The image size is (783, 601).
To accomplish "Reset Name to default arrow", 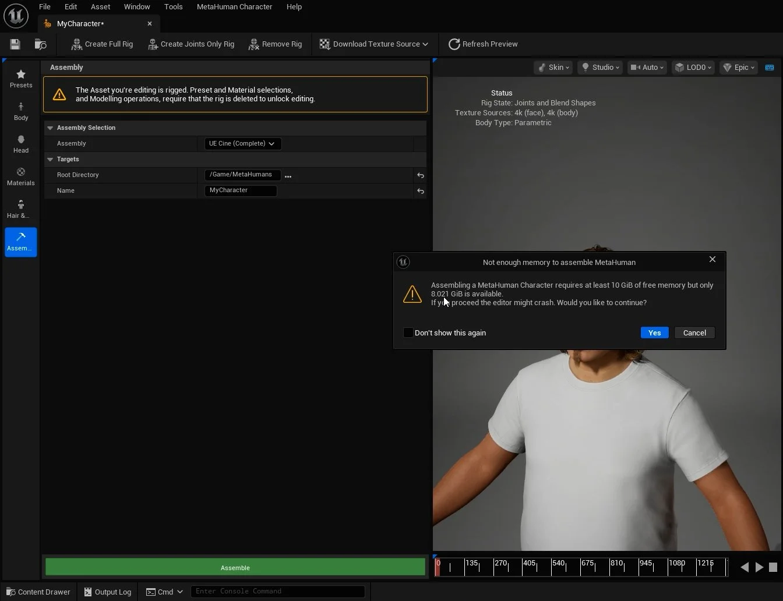I will coord(420,191).
